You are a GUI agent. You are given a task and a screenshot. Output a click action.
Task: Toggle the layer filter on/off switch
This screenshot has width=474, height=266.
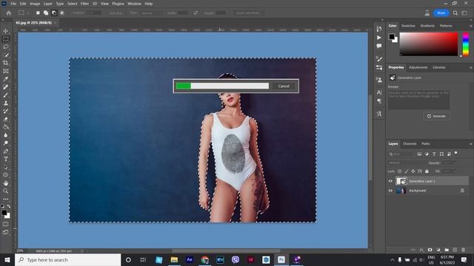coord(456,153)
